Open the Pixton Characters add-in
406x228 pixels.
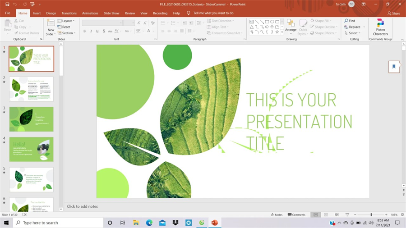click(380, 27)
